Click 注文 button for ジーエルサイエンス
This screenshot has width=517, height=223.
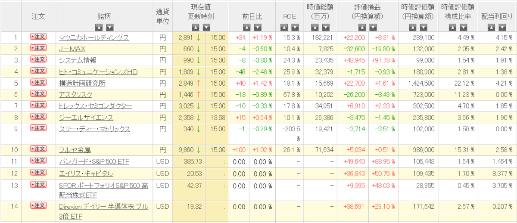tap(38, 116)
